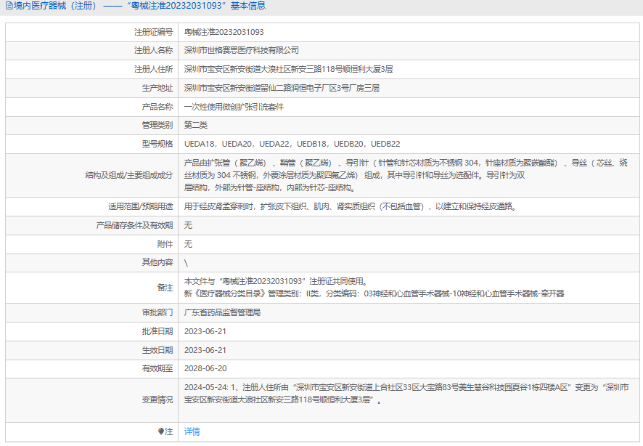Select the registration number 粤械注准20232031093 value

coord(224,32)
